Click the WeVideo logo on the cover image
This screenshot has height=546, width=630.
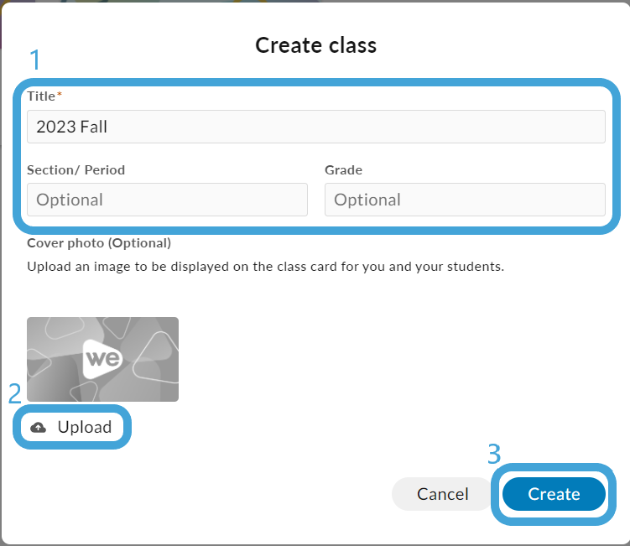tap(103, 359)
